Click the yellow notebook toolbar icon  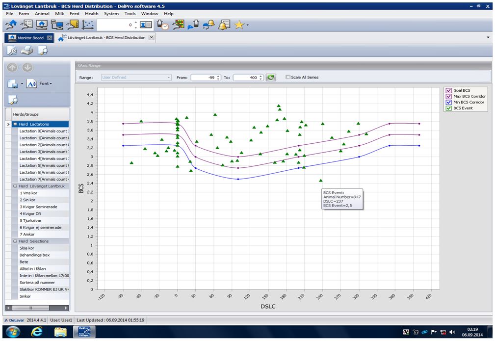pos(73,25)
